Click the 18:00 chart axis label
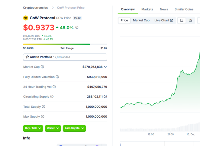This screenshot has height=146, width=200. (151, 134)
